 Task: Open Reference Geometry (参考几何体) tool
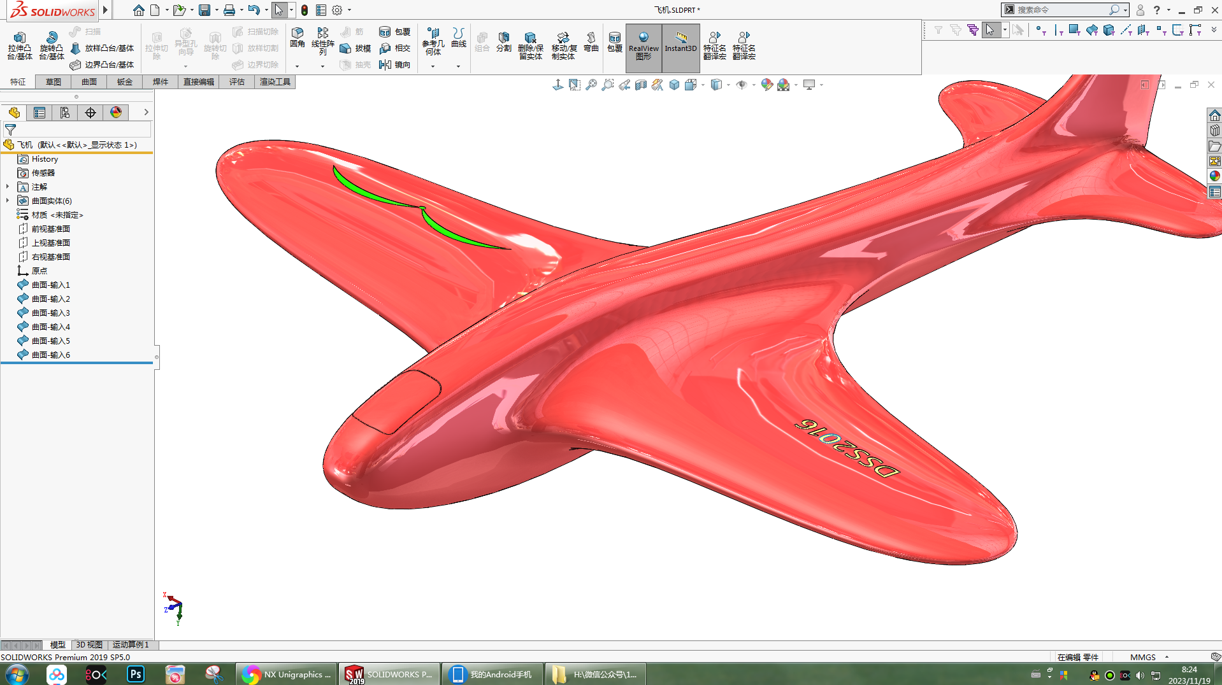(433, 41)
